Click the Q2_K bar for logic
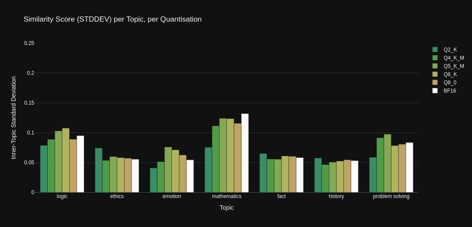 44,169
